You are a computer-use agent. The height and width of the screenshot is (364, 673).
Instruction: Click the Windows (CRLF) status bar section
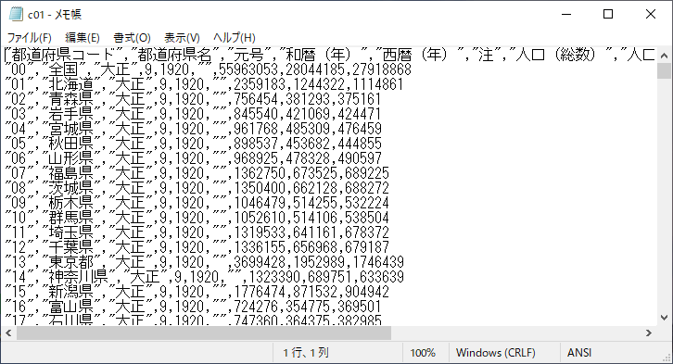coord(496,353)
